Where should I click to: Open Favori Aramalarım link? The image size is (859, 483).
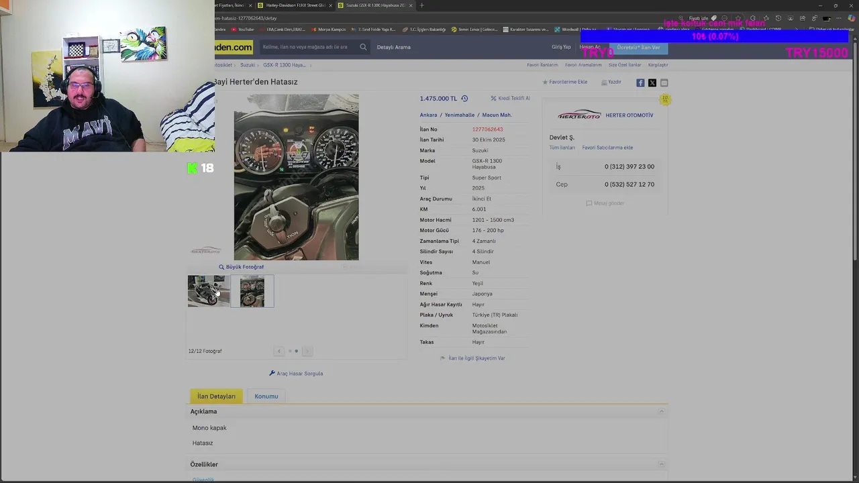click(583, 65)
